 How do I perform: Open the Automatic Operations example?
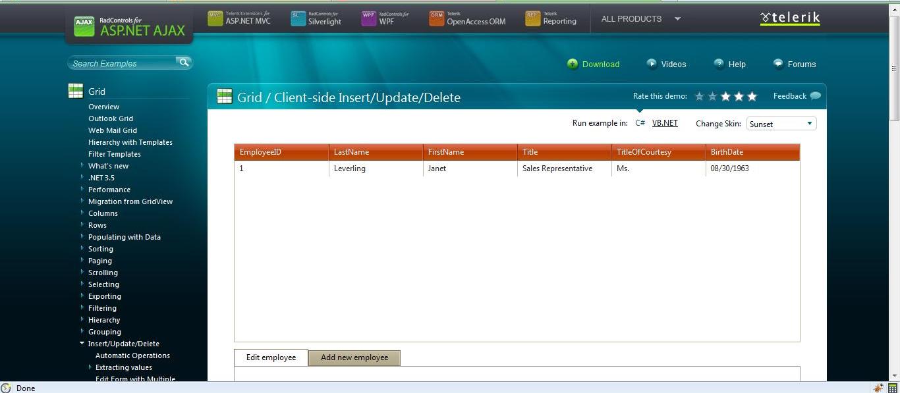(x=132, y=355)
